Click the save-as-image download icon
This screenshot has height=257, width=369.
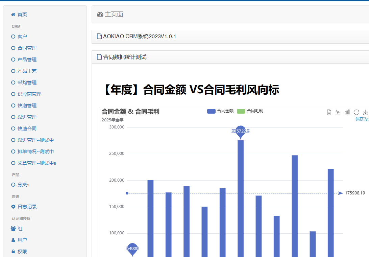(x=366, y=112)
